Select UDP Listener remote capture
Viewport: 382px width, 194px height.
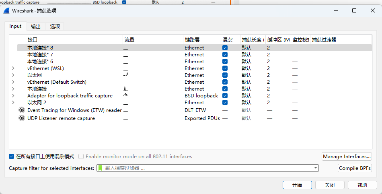pyautogui.click(x=61, y=118)
